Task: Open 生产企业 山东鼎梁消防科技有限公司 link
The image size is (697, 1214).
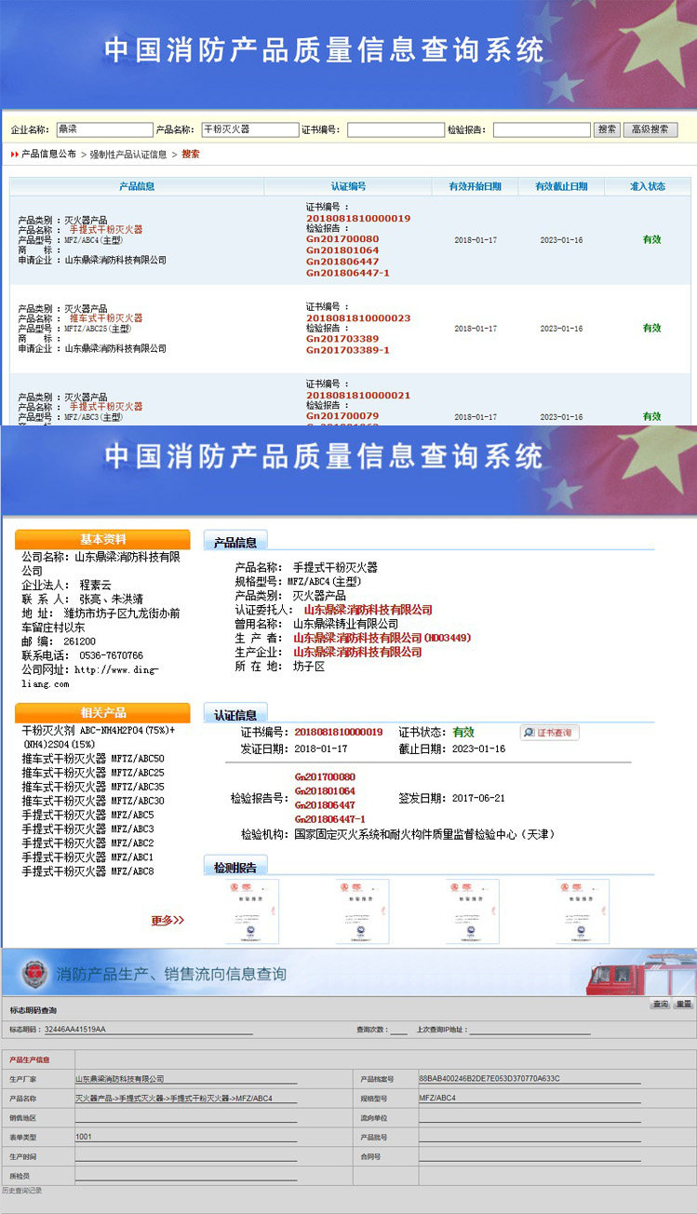Action: tap(358, 653)
